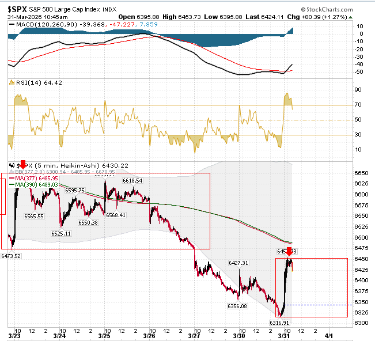This screenshot has height=341, width=375.
Task: Click the green up triangle beside Chg percentage
Action: 350,17
